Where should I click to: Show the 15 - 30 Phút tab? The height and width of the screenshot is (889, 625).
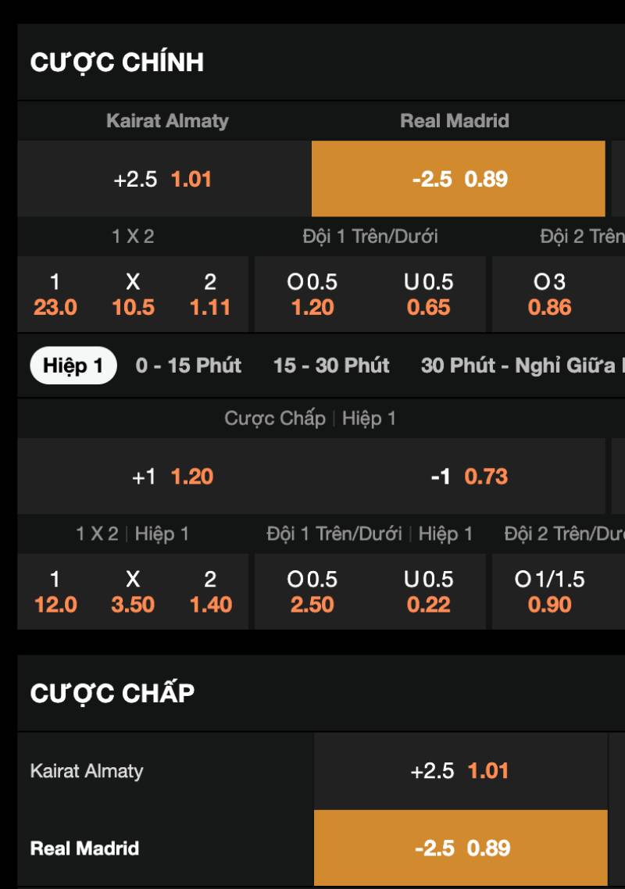pos(331,366)
